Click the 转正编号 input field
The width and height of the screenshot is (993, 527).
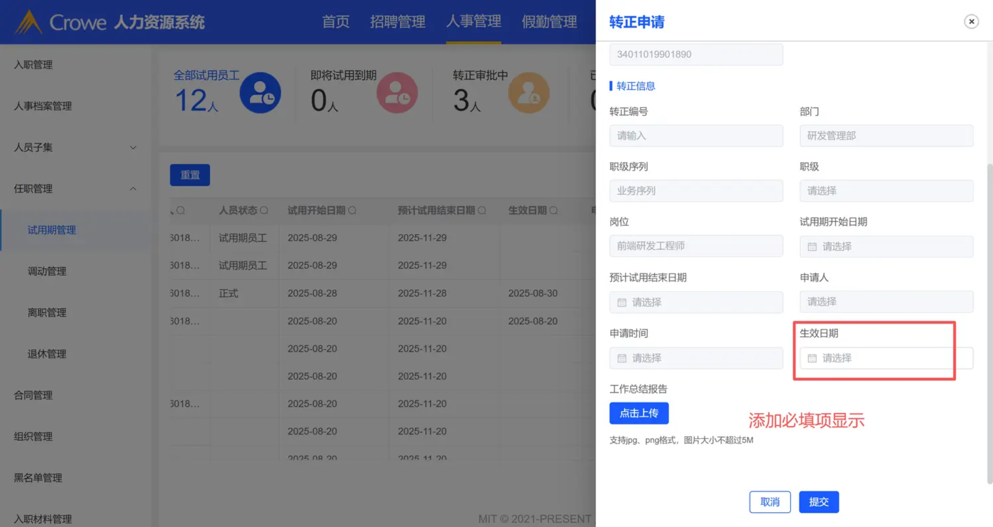696,136
